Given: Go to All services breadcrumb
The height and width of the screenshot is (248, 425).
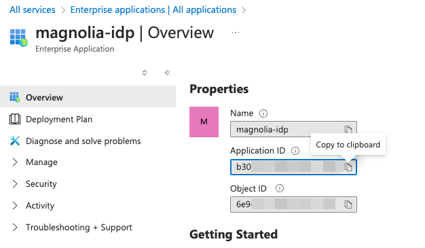Looking at the screenshot, I should click(x=33, y=10).
